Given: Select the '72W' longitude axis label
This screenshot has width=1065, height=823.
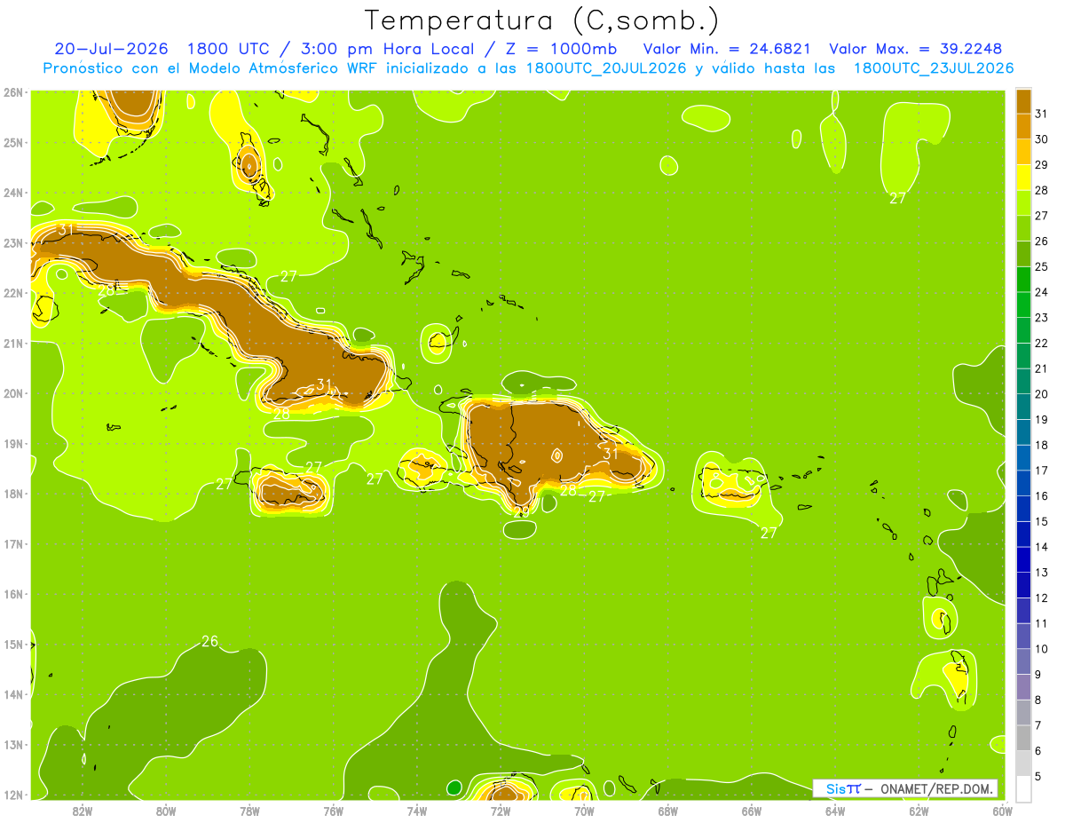Looking at the screenshot, I should [x=501, y=811].
